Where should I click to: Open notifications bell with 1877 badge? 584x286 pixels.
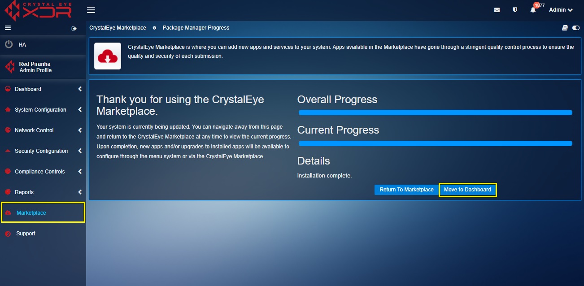coord(533,10)
